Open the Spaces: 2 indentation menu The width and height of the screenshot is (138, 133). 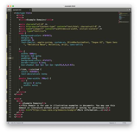click(x=112, y=123)
